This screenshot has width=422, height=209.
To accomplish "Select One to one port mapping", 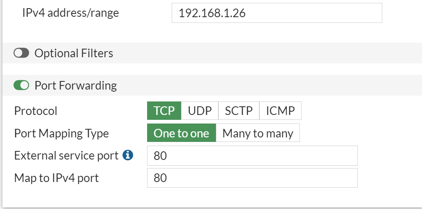I will click(x=181, y=133).
